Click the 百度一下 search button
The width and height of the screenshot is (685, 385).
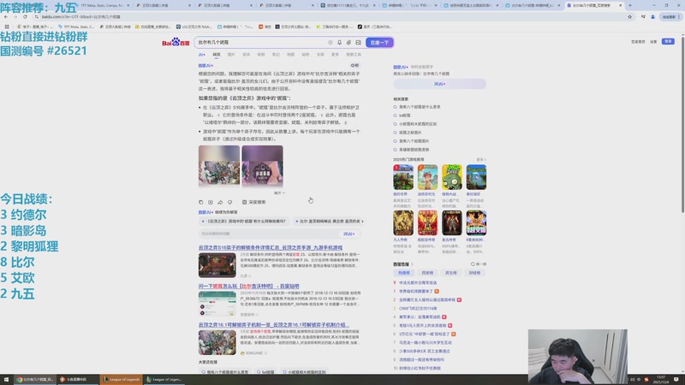point(379,42)
